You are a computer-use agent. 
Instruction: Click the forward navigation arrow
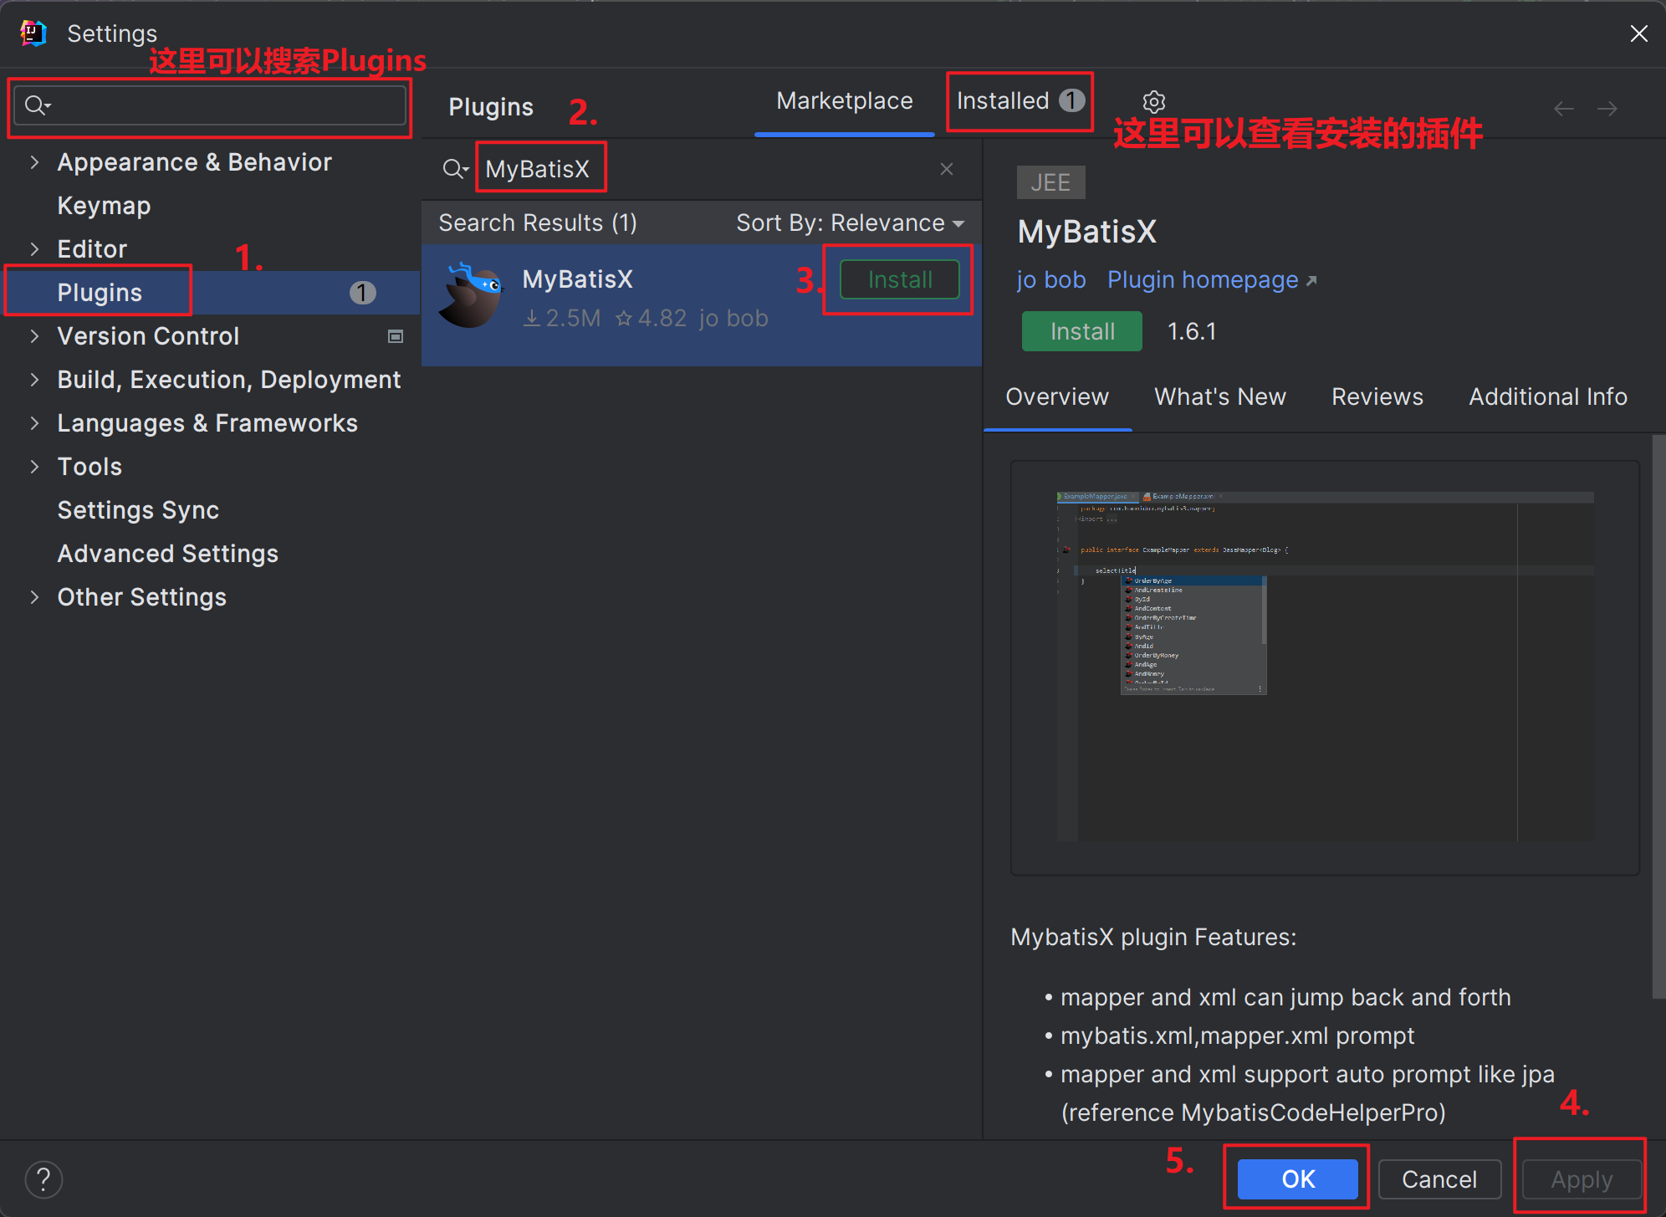tap(1607, 109)
